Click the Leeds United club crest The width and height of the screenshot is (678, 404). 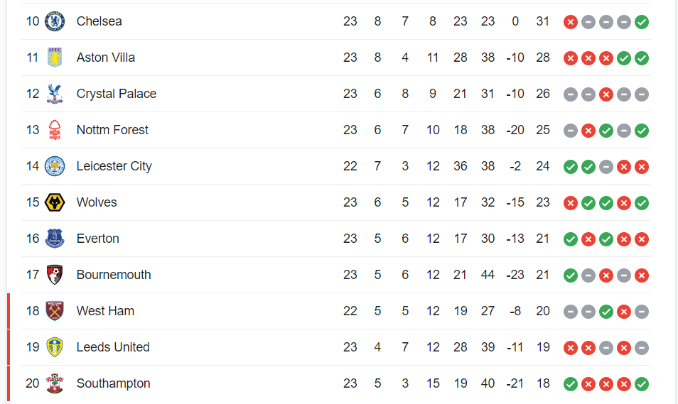coord(55,347)
